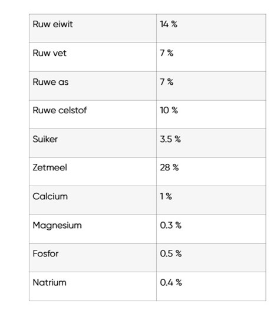Click the Ruwe as label
Viewport: 280px width, 330px height.
pos(51,82)
